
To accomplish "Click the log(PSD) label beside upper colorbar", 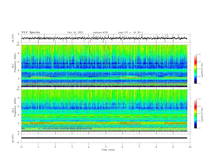I will (x=202, y=70).
